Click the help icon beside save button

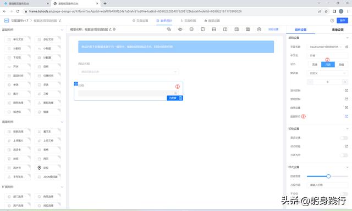332,20
